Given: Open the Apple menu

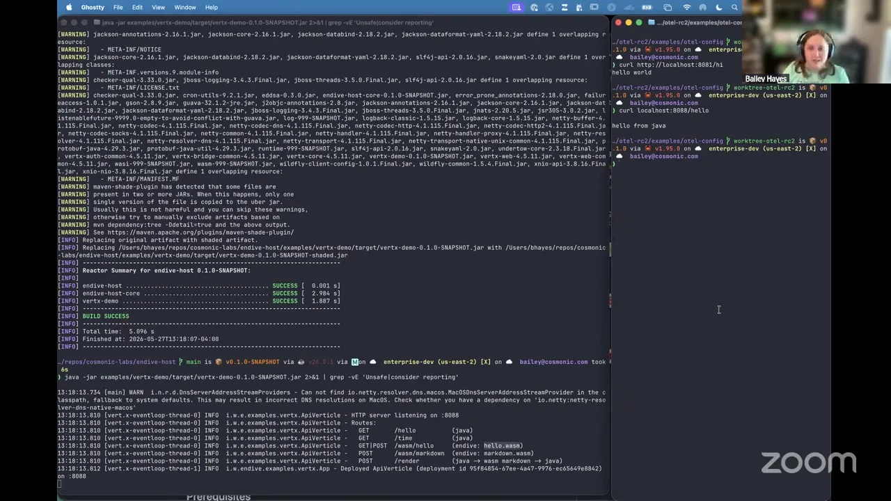Looking at the screenshot, I should 69,7.
